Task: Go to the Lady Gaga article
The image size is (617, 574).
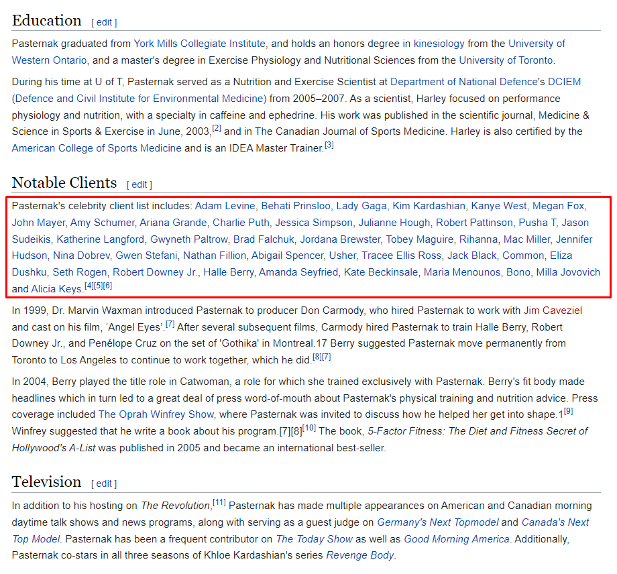Action: pyautogui.click(x=361, y=206)
